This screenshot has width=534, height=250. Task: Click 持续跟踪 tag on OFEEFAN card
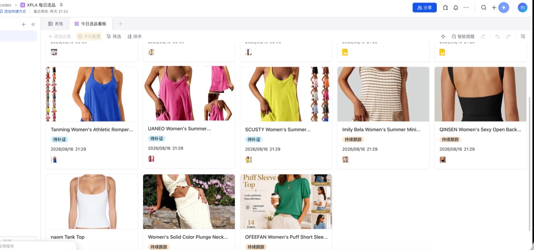tap(256, 247)
